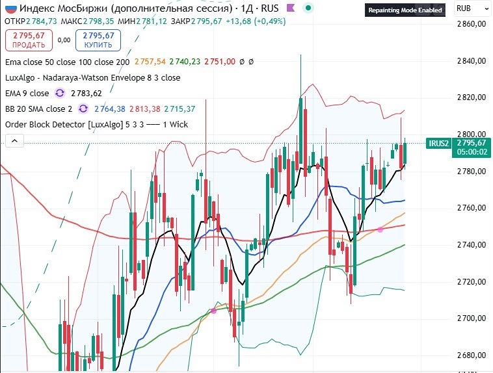Collapse the indicator legend with chevron

(14, 141)
